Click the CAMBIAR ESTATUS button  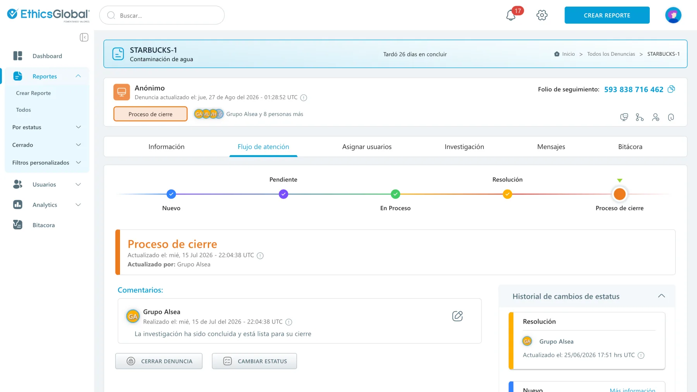click(x=254, y=361)
